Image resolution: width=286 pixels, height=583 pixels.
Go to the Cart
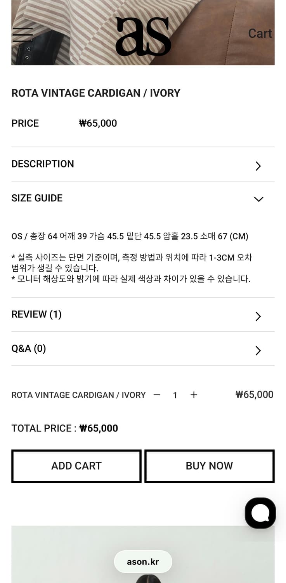pyautogui.click(x=260, y=33)
